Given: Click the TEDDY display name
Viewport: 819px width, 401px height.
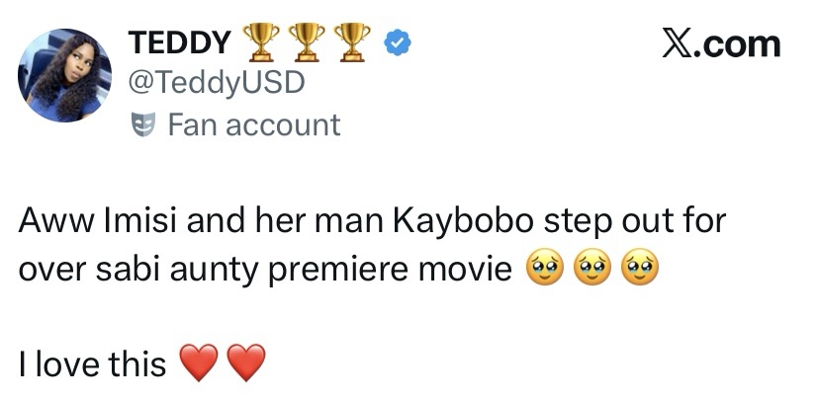Looking at the screenshot, I should click(179, 43).
